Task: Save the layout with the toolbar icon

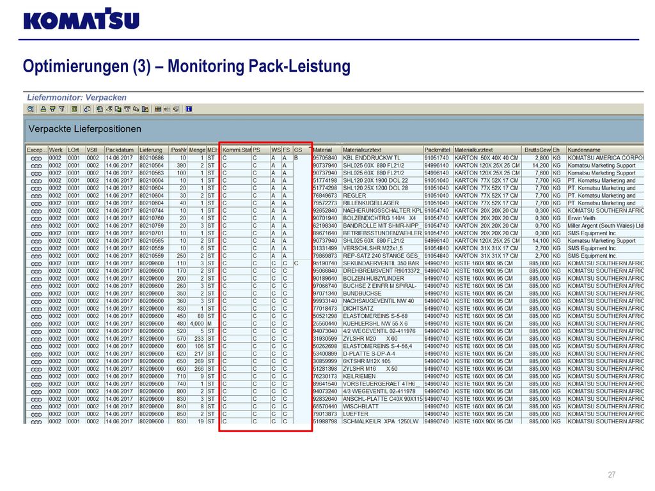Action: pyautogui.click(x=177, y=109)
